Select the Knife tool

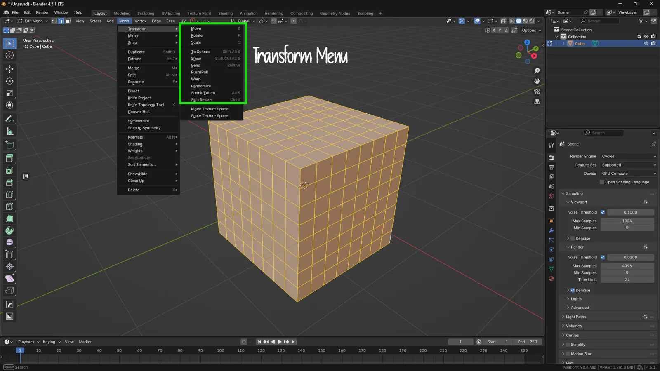9,207
